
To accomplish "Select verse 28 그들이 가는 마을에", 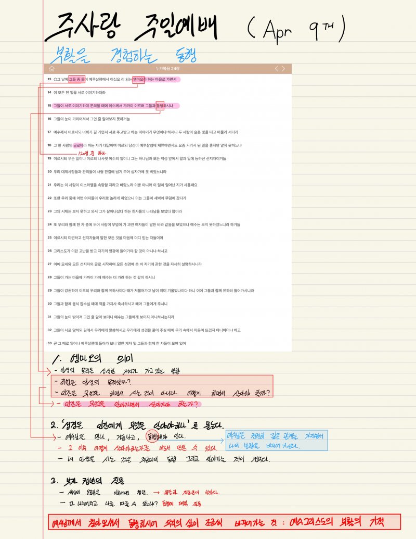I will 101,277.
